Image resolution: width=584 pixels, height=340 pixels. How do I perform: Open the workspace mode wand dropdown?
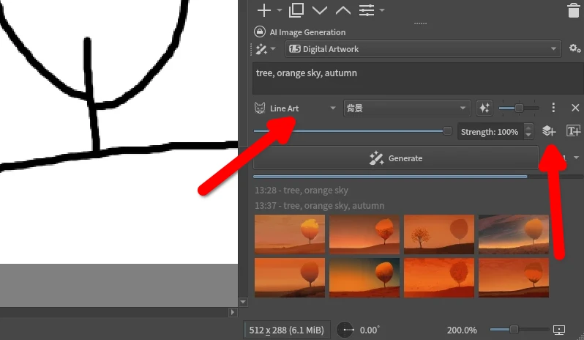pos(263,49)
